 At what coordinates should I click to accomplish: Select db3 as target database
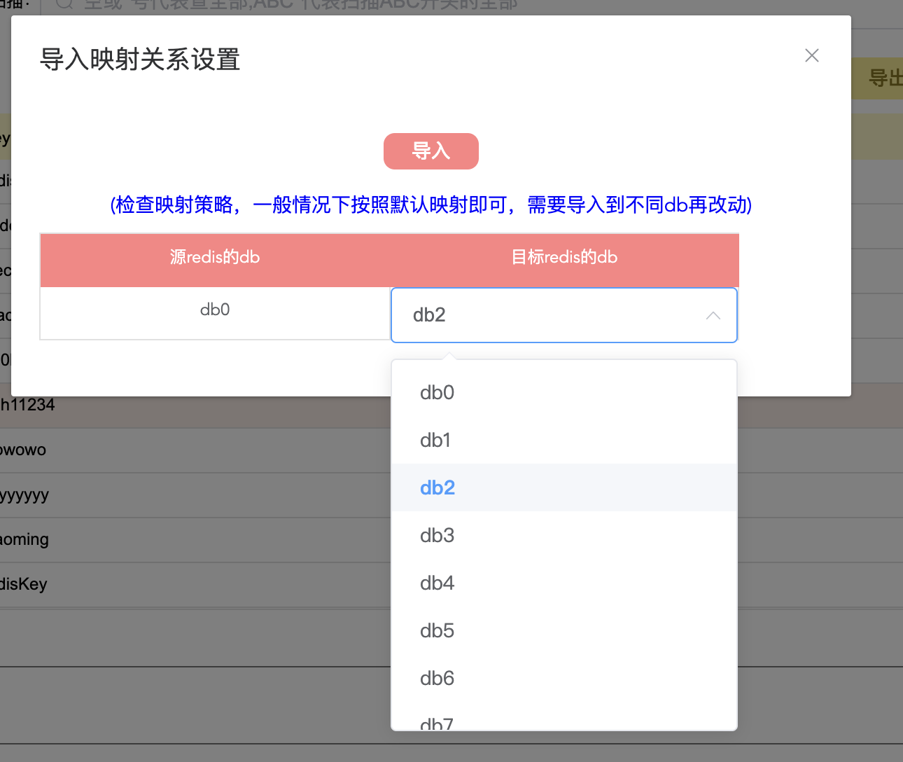[x=437, y=536]
